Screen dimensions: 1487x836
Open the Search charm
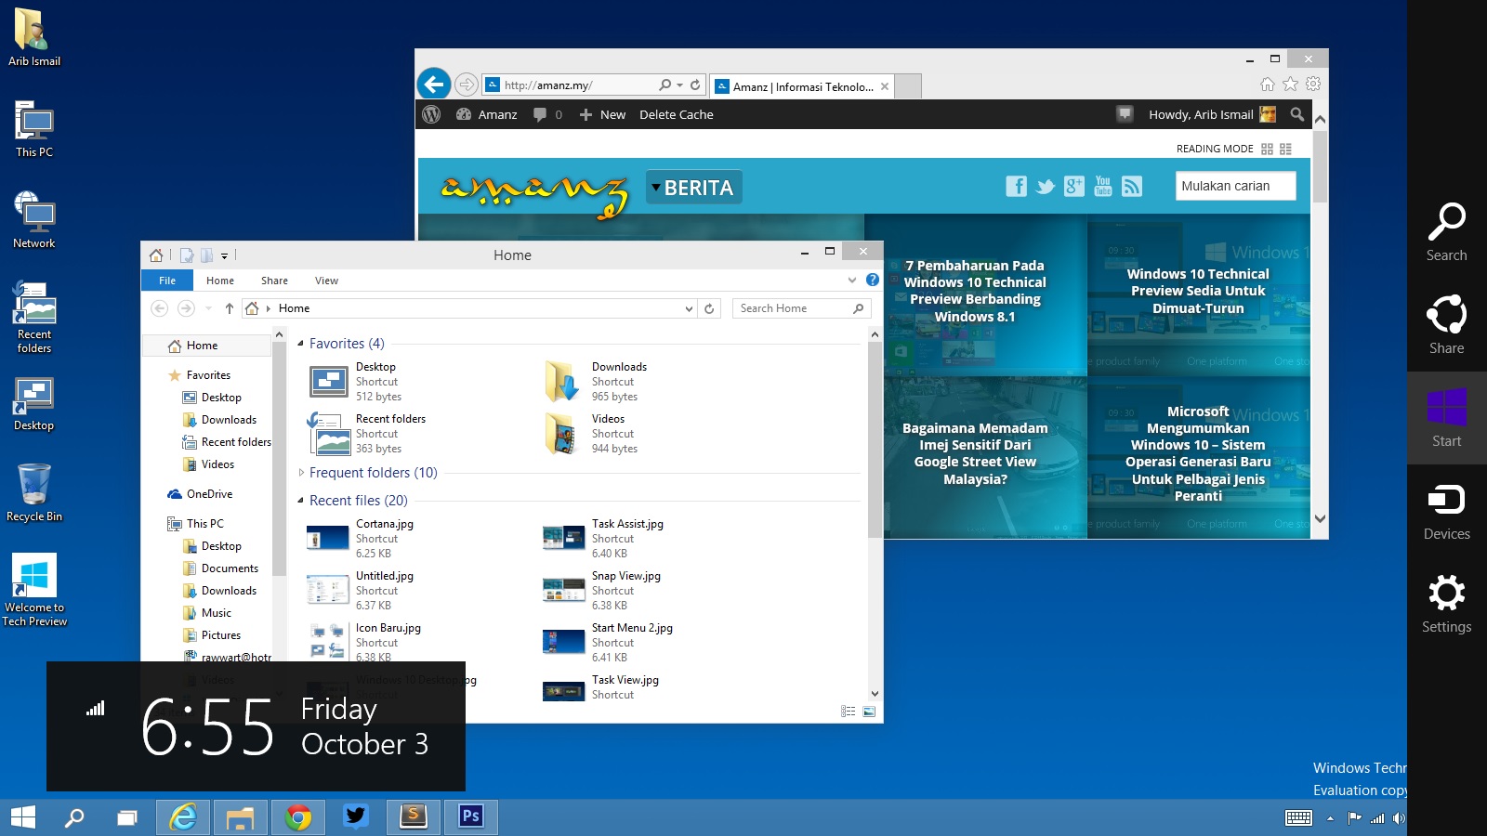(x=1446, y=232)
